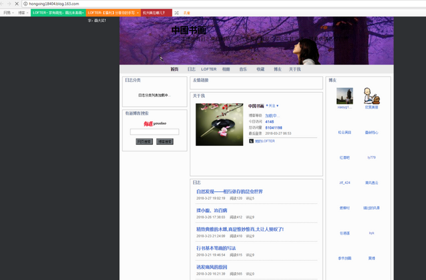Click today's visits count 4145
Image resolution: width=426 pixels, height=280 pixels.
tap(270, 121)
